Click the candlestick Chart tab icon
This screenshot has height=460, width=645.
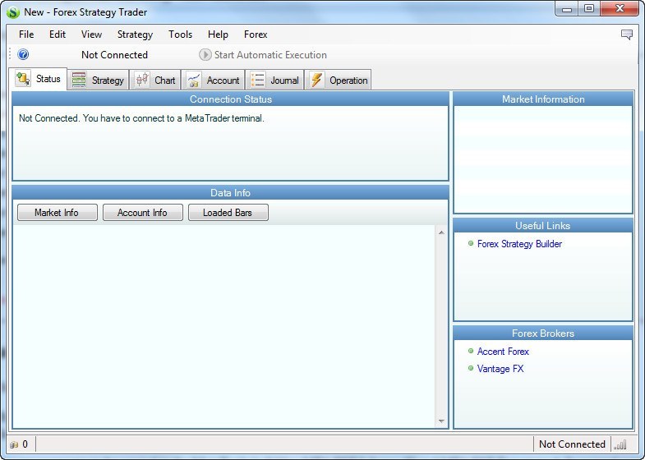pyautogui.click(x=142, y=80)
